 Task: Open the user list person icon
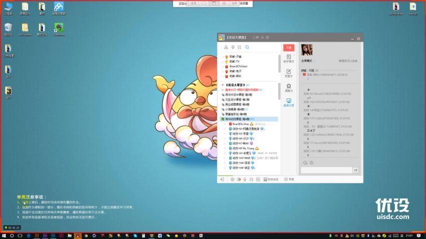[x=226, y=47]
